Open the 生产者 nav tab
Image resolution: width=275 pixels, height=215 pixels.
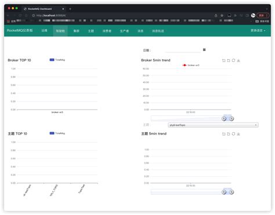(124, 31)
